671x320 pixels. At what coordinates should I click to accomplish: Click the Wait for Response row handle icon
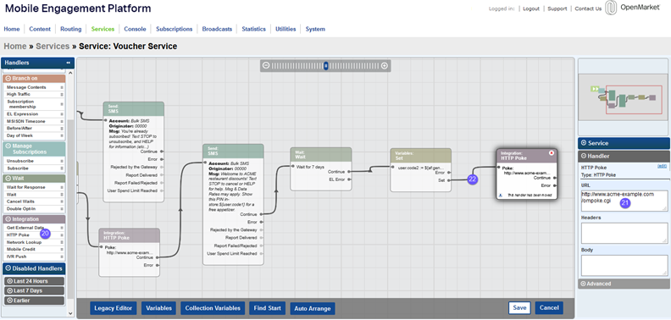pyautogui.click(x=62, y=187)
